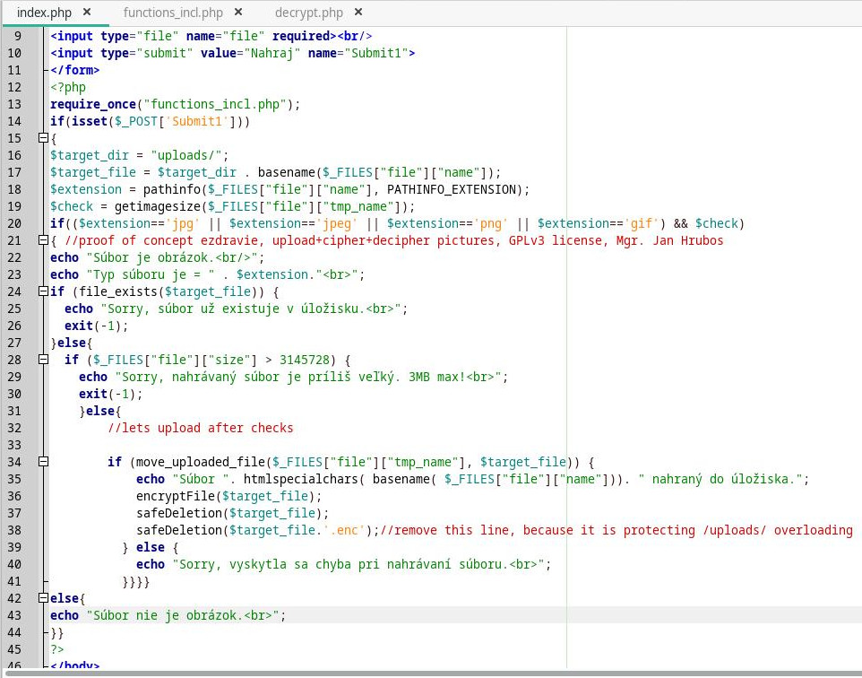Collapse the size check block at line 28
862x678 pixels.
(42, 360)
